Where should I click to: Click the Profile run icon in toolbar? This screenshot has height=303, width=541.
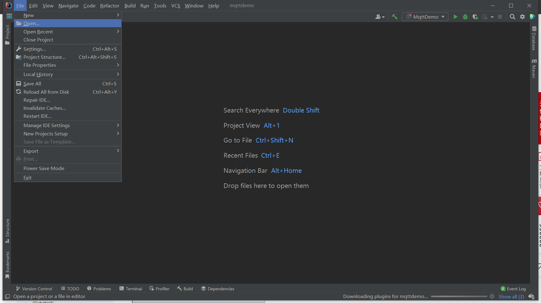click(485, 17)
